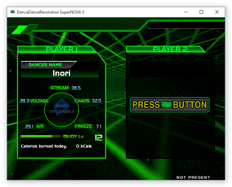The image size is (232, 187).
Task: Click the CHAOS radar label
Action: 82,101
